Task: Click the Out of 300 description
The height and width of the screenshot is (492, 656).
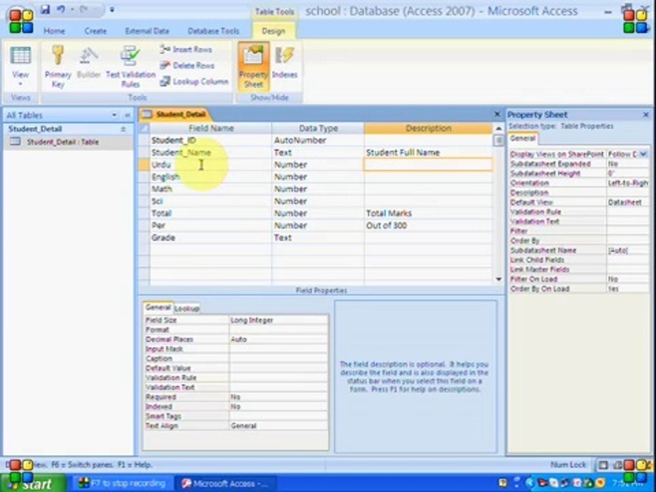Action: [387, 225]
